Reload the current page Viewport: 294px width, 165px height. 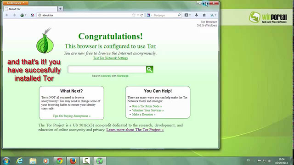click(142, 15)
